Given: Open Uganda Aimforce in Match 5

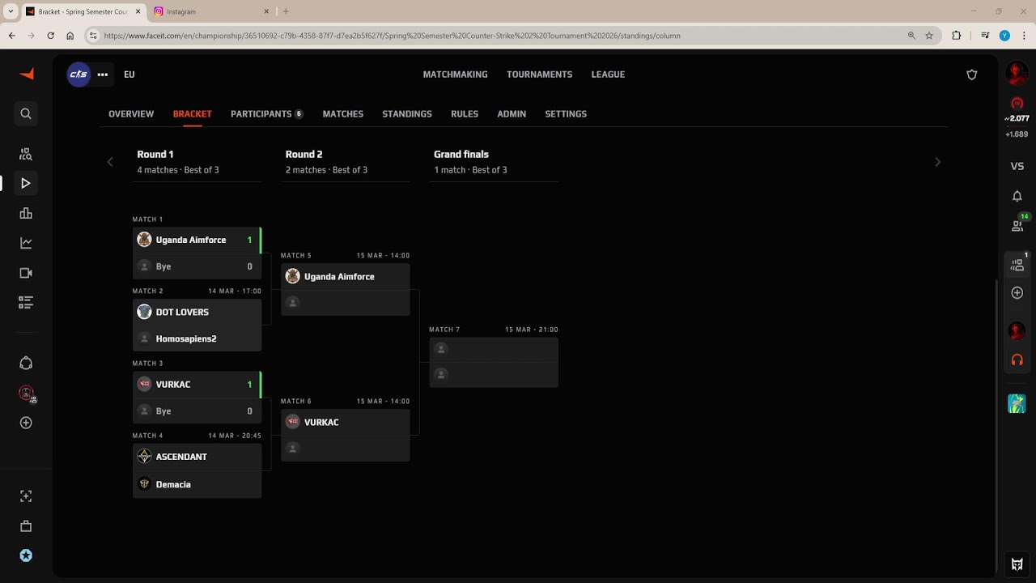Looking at the screenshot, I should tap(345, 276).
